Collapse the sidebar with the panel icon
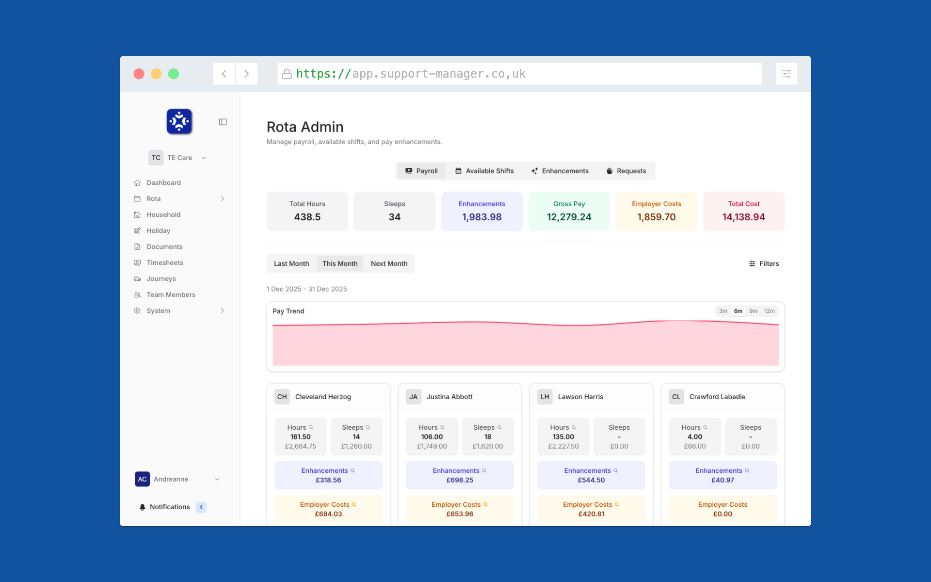The height and width of the screenshot is (582, 931). point(223,122)
